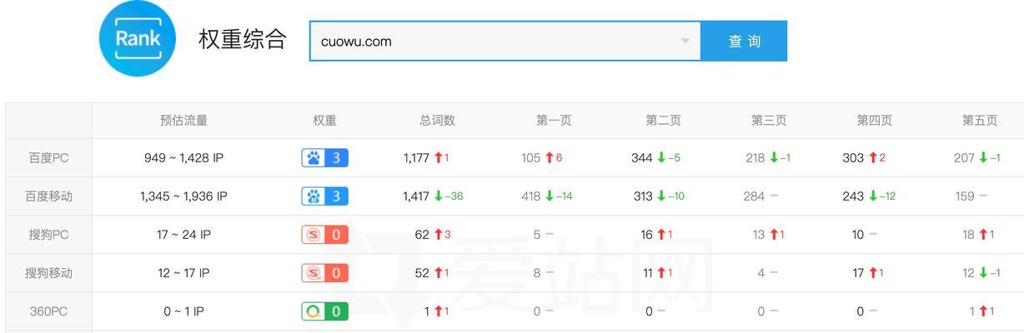Image resolution: width=1024 pixels, height=333 pixels.
Task: Select the 第五页 column header
Action: click(x=980, y=120)
